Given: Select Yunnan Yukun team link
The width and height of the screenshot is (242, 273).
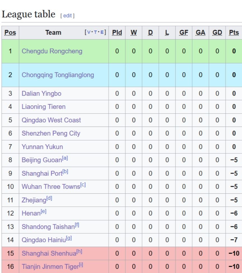Looking at the screenshot, I should 42,147.
